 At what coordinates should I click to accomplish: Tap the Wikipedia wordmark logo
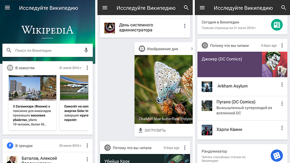click(x=47, y=30)
